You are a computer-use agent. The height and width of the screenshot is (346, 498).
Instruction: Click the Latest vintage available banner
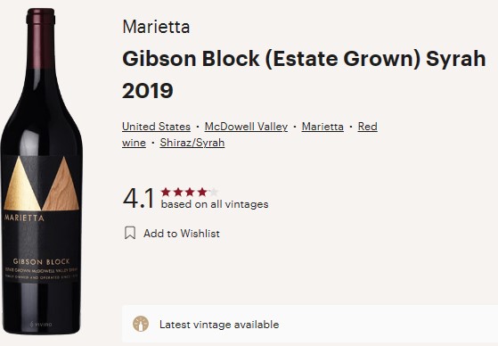tap(310, 324)
